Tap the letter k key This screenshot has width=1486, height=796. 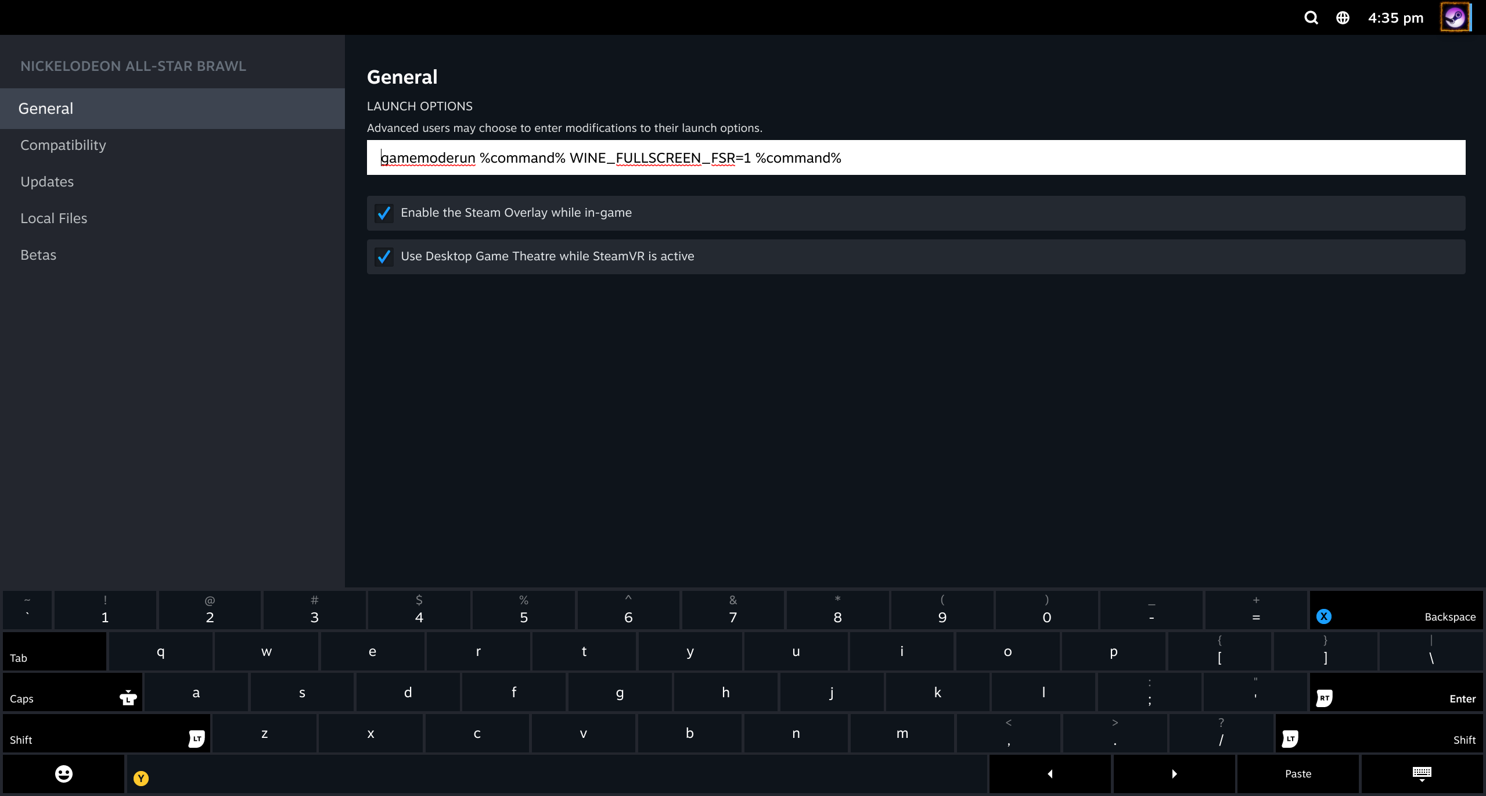tap(937, 692)
